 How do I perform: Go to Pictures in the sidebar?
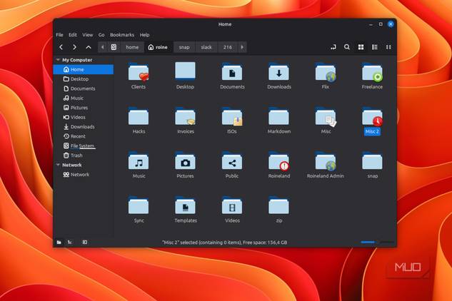[x=84, y=108]
